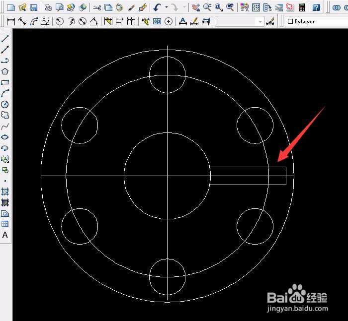348x321 pixels.
Task: Open an existing drawing file
Action: 22,7
